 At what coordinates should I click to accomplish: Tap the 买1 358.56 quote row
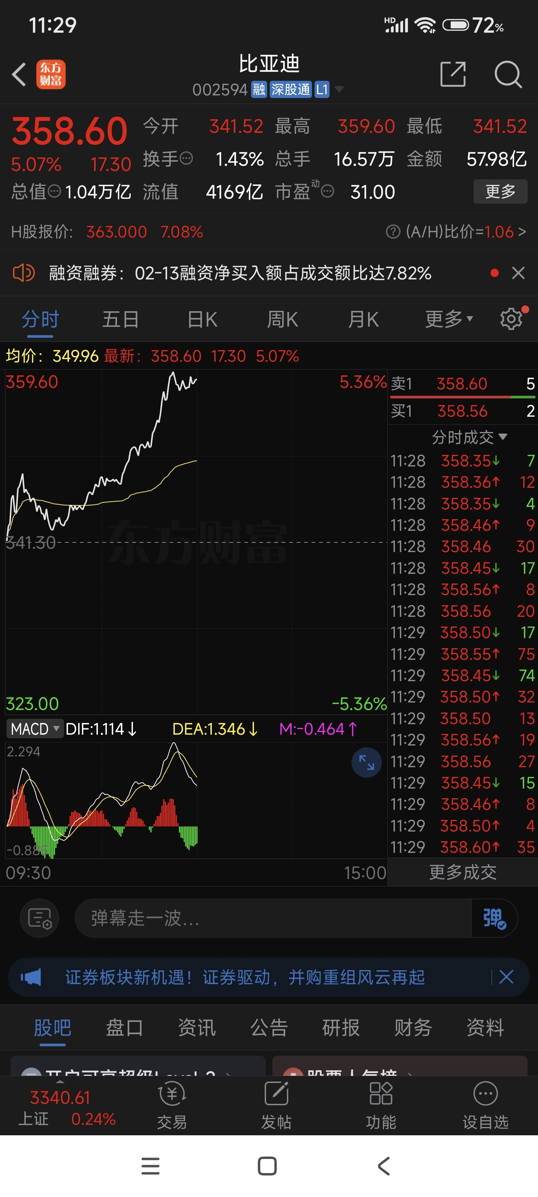463,411
